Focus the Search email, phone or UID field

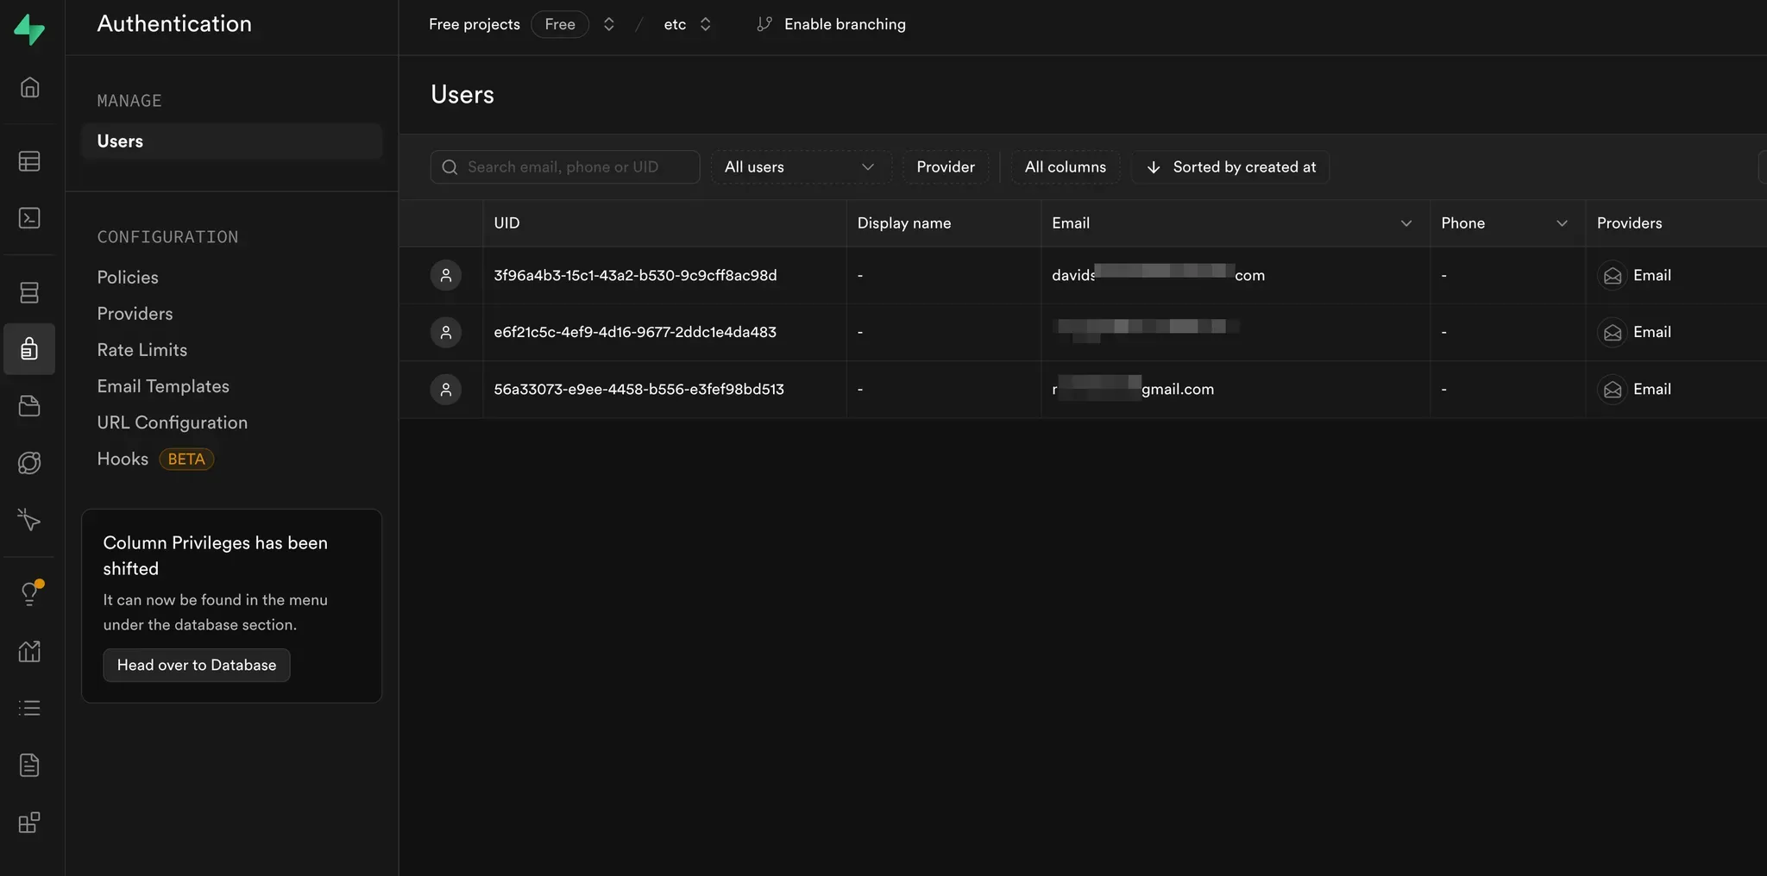[565, 167]
